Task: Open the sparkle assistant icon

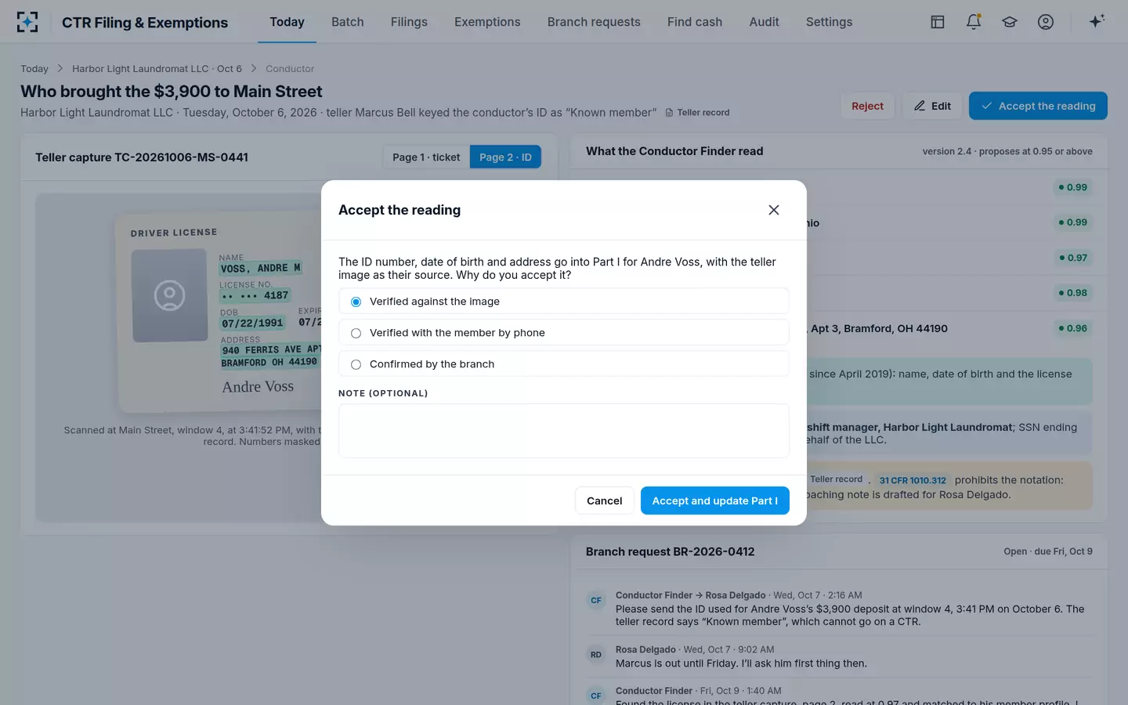Action: pos(1097,21)
